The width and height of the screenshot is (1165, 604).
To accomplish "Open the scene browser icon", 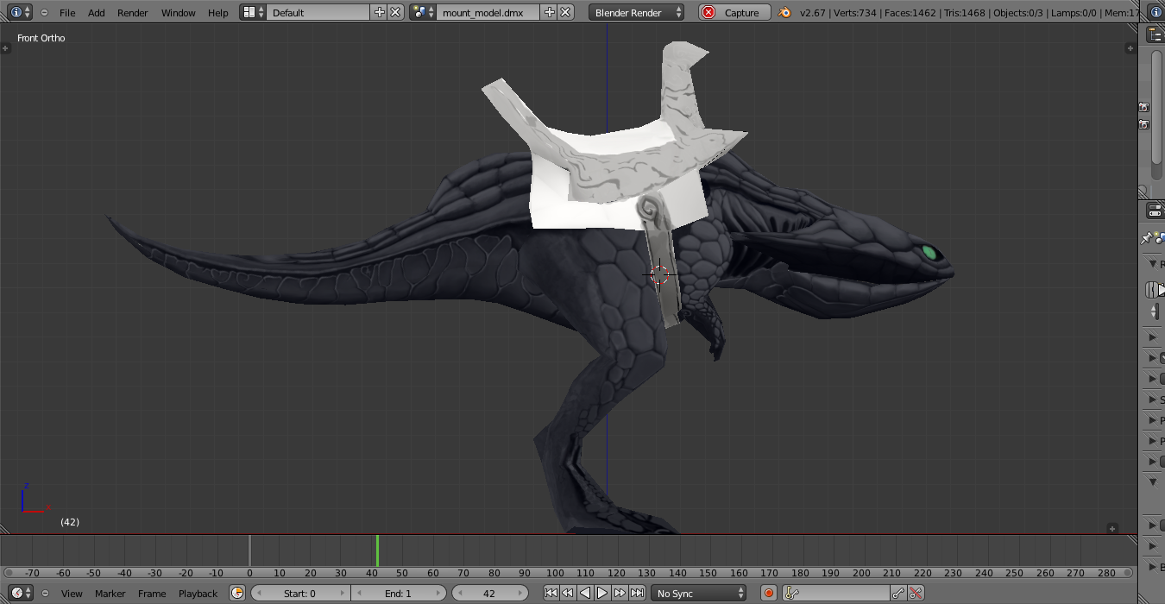I will 422,12.
